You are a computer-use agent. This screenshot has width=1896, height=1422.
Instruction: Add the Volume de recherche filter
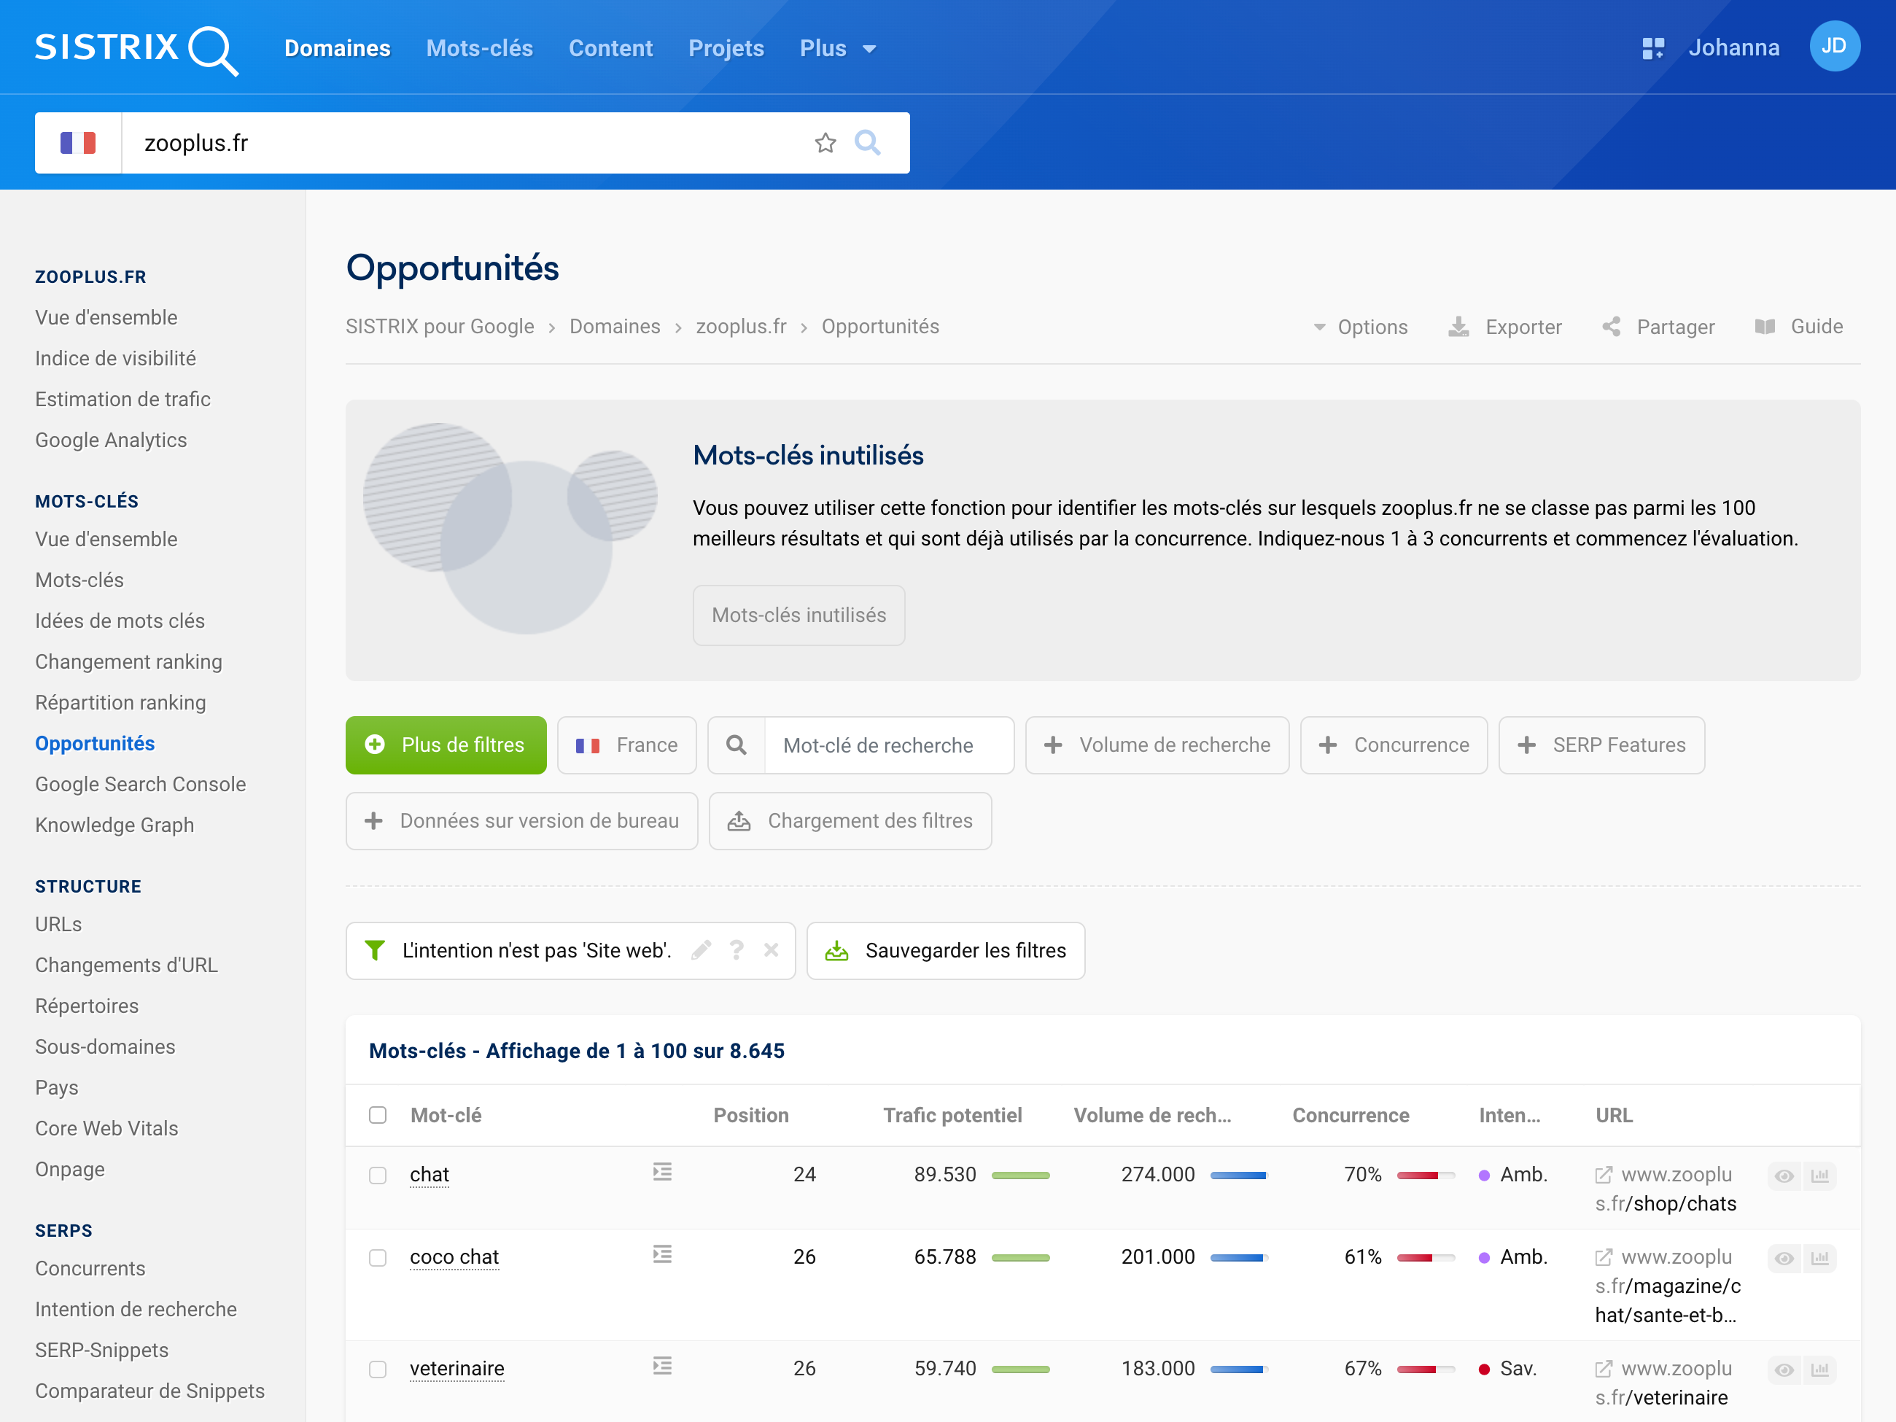click(x=1157, y=745)
